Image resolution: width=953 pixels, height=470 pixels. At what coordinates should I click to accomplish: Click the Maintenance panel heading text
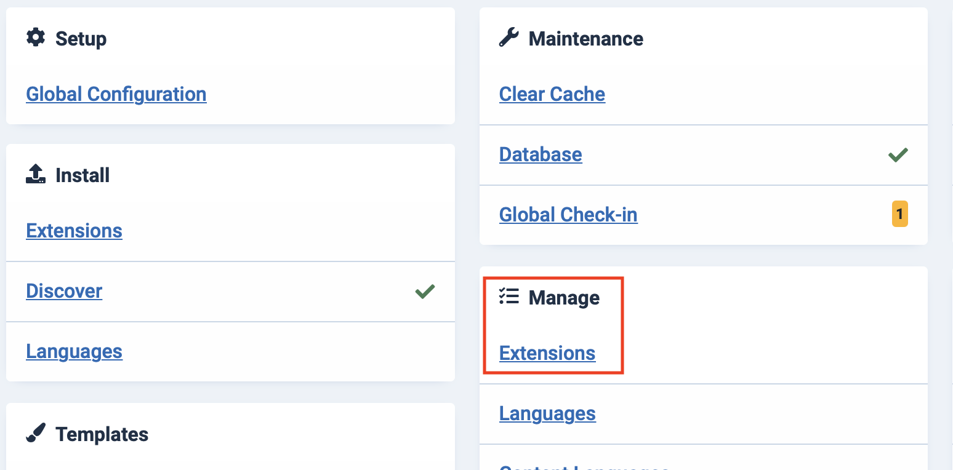[x=585, y=39]
